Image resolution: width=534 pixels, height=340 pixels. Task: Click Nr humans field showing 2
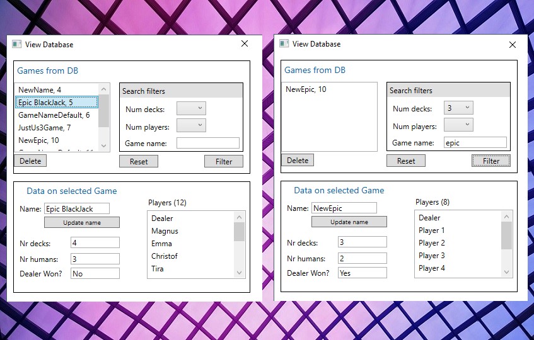(363, 258)
